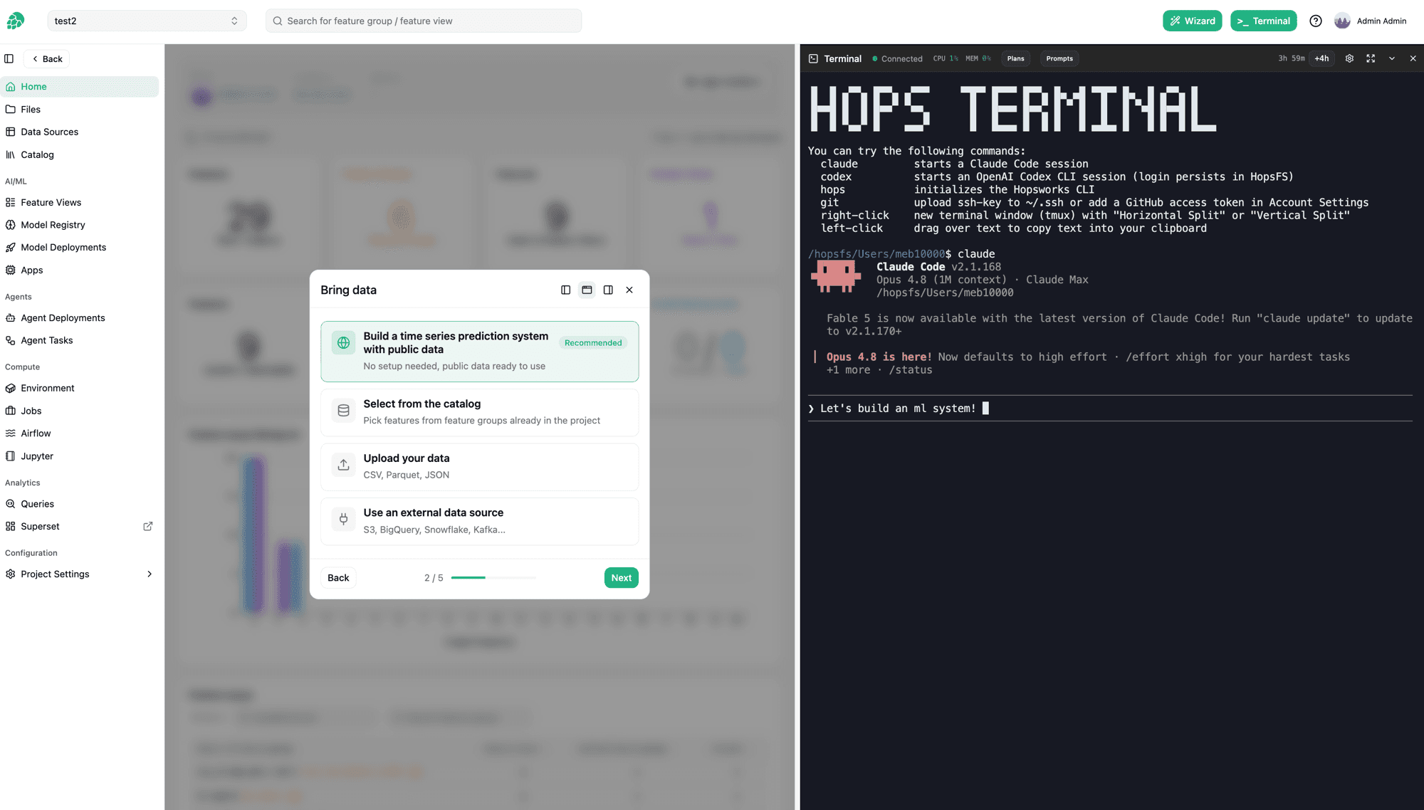Click the 3h 59m session timer
1424x810 pixels.
[x=1291, y=58]
